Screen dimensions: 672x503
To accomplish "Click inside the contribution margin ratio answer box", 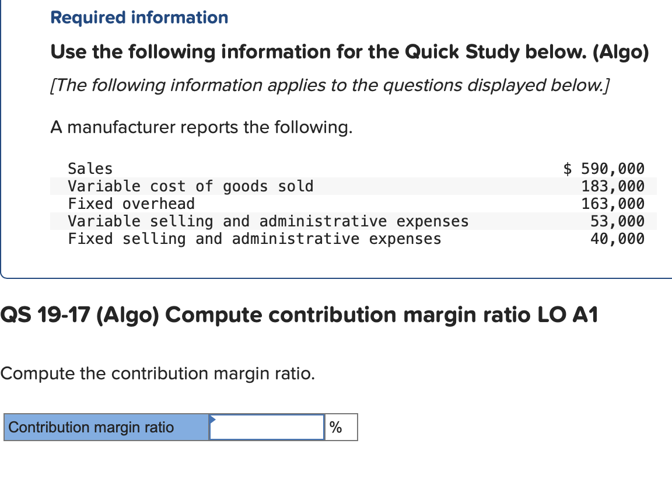I will point(265,427).
